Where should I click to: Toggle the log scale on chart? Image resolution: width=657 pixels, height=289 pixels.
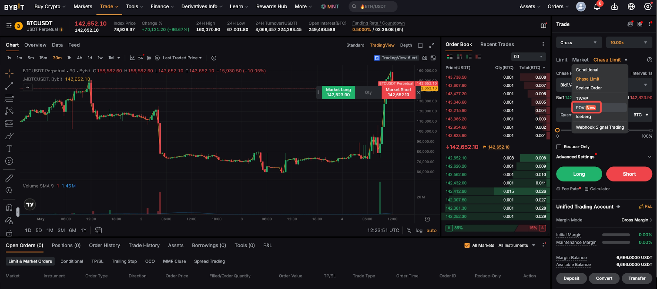click(419, 230)
